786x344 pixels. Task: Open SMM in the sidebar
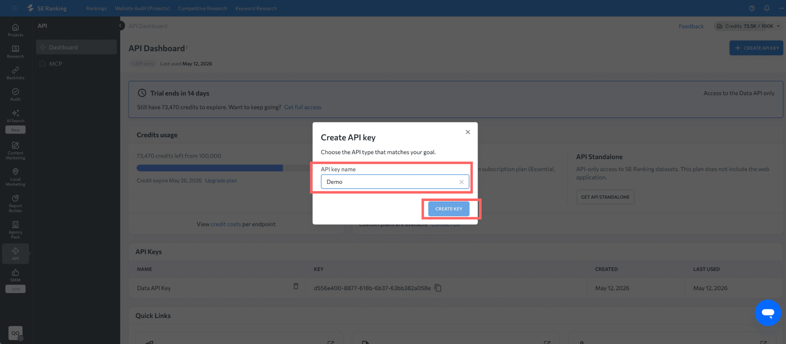pyautogui.click(x=15, y=275)
